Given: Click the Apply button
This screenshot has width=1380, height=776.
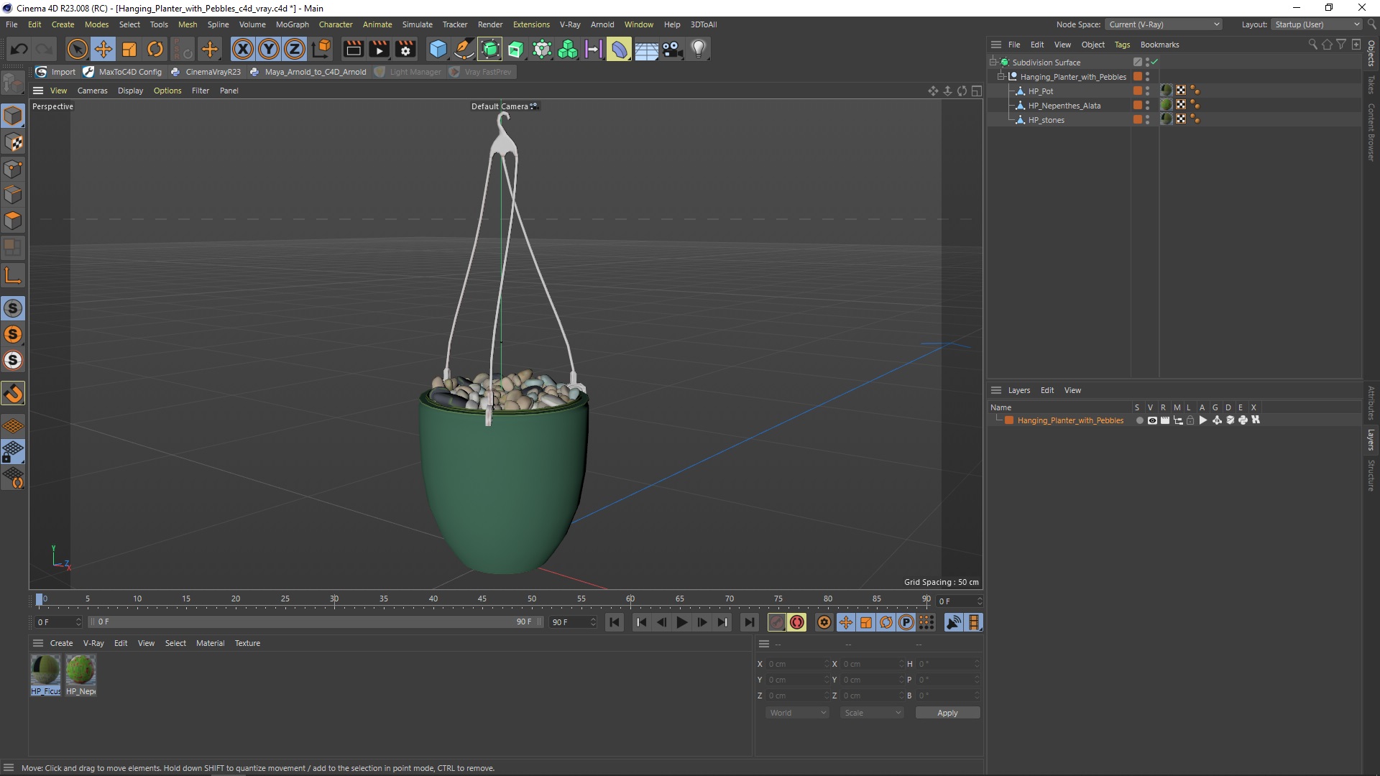Looking at the screenshot, I should click(947, 713).
